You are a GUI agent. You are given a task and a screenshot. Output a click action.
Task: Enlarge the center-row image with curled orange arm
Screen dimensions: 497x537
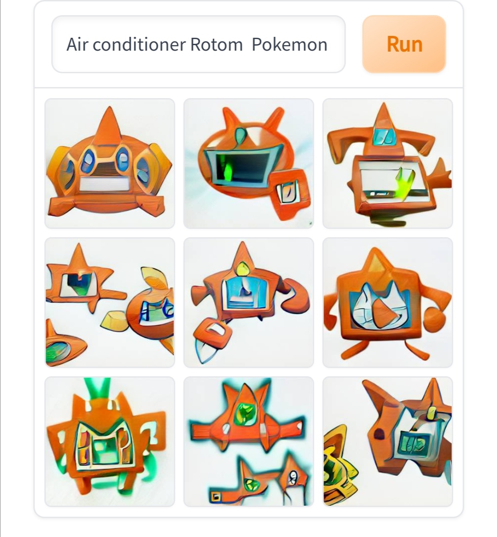click(248, 303)
